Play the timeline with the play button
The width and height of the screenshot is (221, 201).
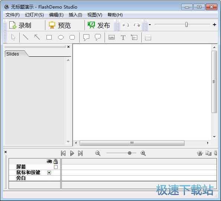(72, 153)
